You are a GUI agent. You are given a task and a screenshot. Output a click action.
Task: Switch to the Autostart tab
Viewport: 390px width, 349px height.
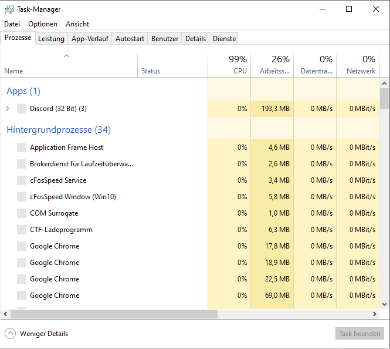pyautogui.click(x=130, y=39)
